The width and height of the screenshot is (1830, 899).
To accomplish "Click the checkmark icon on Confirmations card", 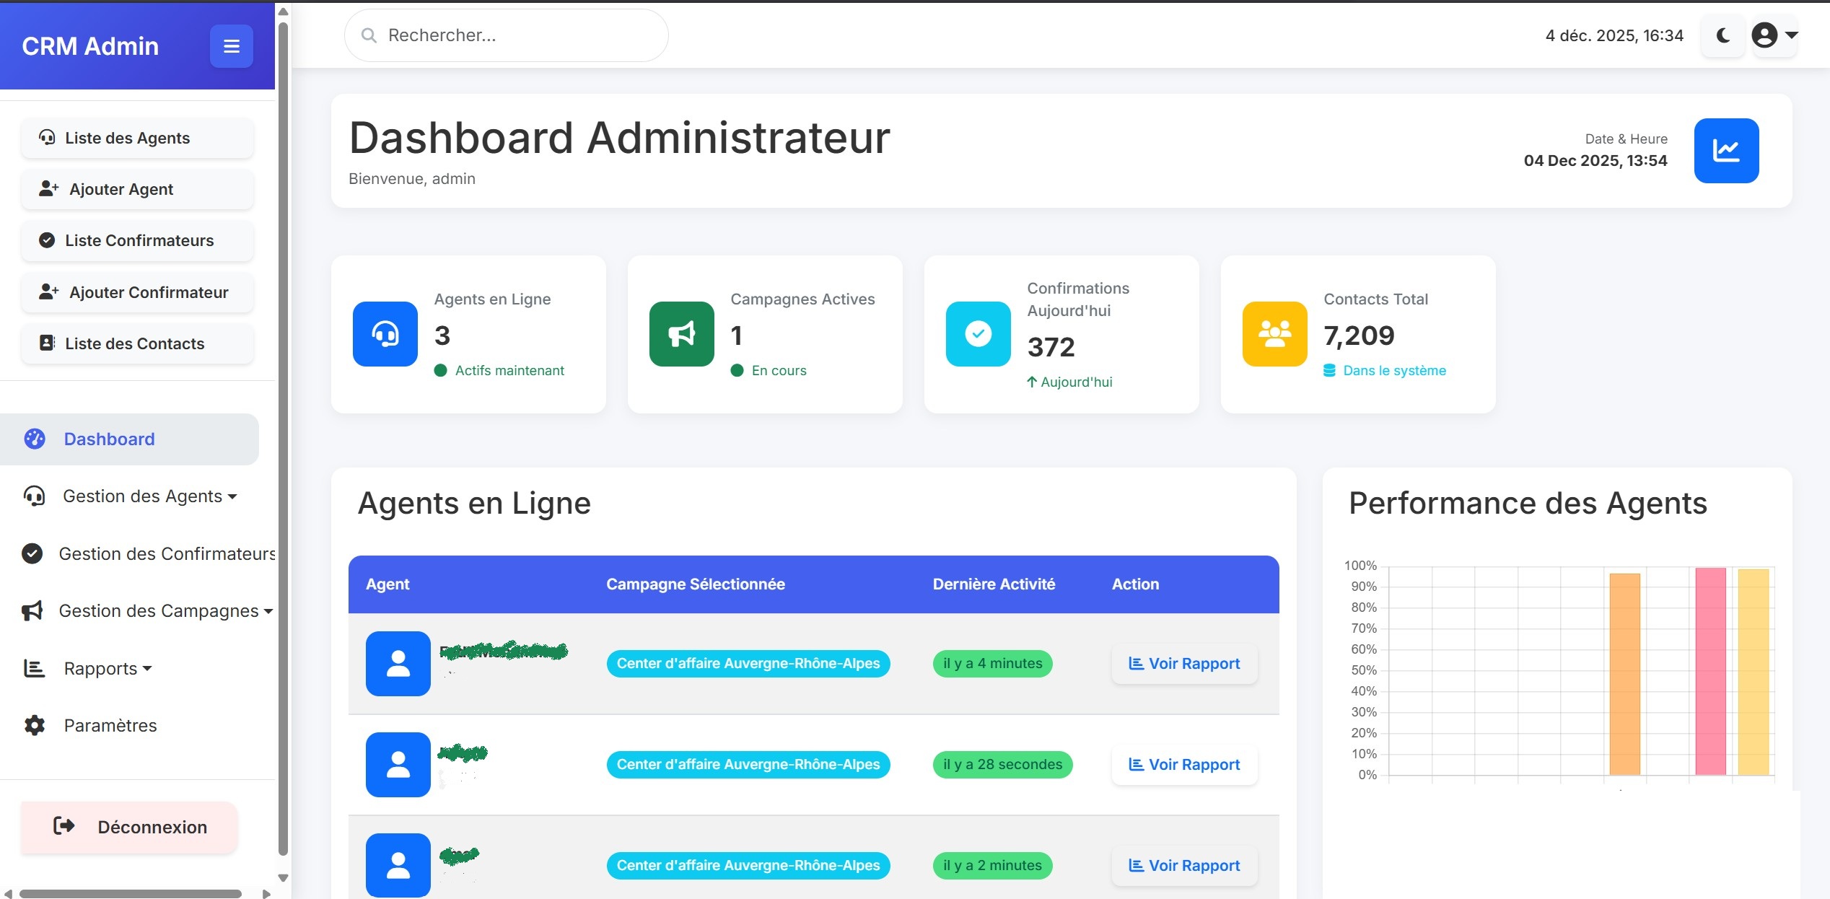I will click(977, 334).
